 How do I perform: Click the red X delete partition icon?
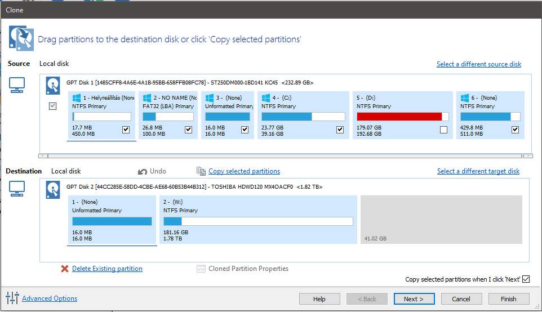[65, 269]
